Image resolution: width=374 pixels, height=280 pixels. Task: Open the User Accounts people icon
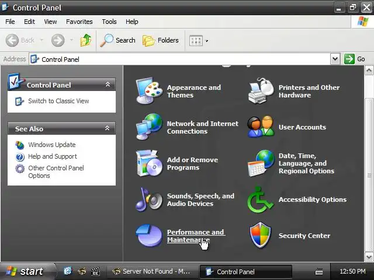[x=261, y=127]
